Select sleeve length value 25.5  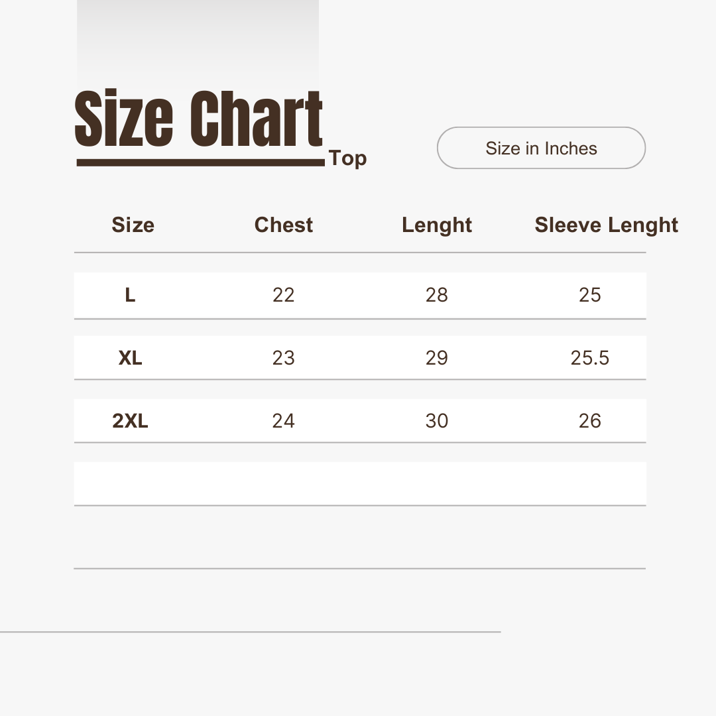[x=589, y=358]
